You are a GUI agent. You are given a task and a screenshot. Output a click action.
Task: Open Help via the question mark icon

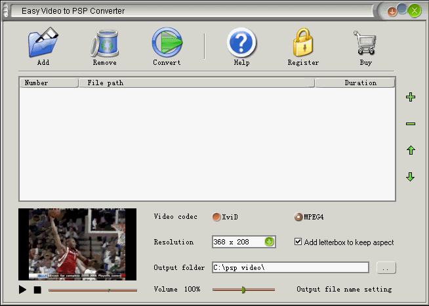click(241, 42)
